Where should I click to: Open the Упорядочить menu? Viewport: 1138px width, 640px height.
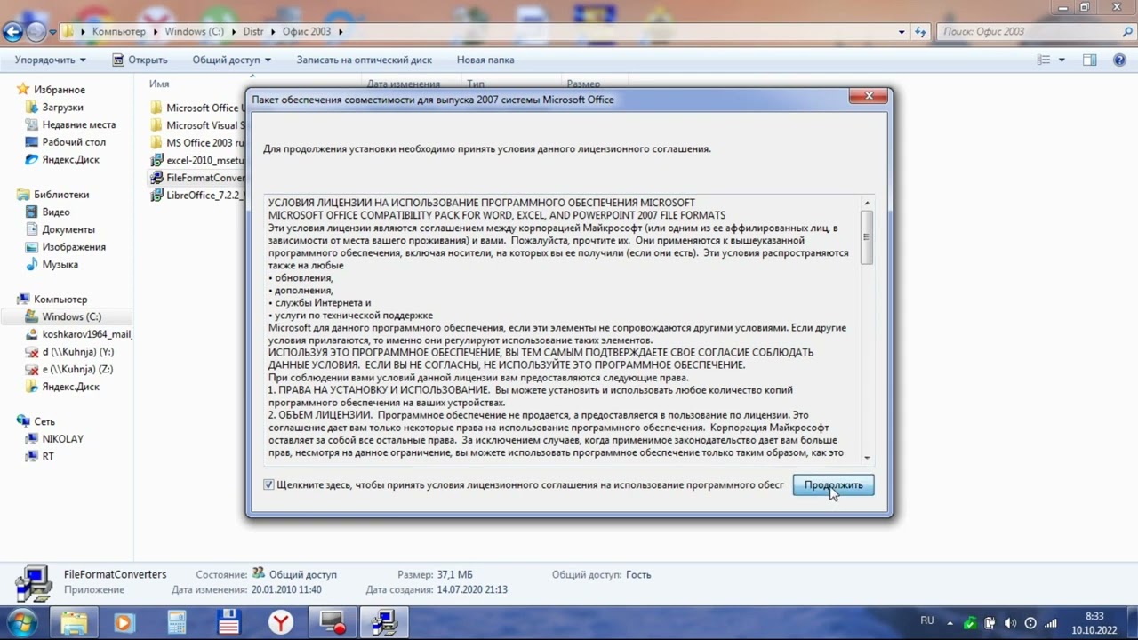pyautogui.click(x=51, y=60)
